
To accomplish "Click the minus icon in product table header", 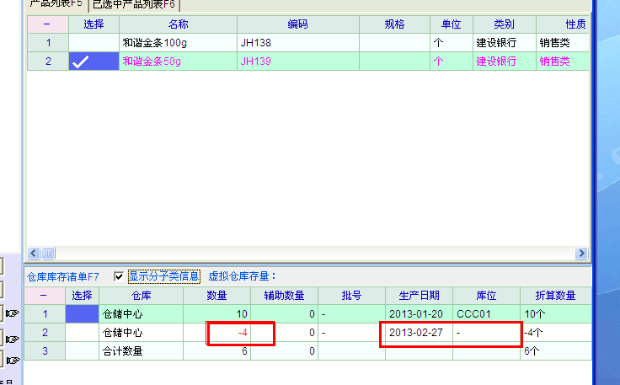I will pos(47,24).
